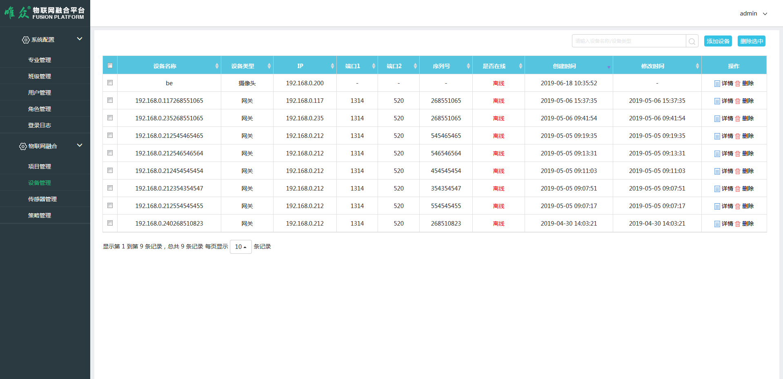Open details for 192.168.0.212354354547

[x=724, y=188]
